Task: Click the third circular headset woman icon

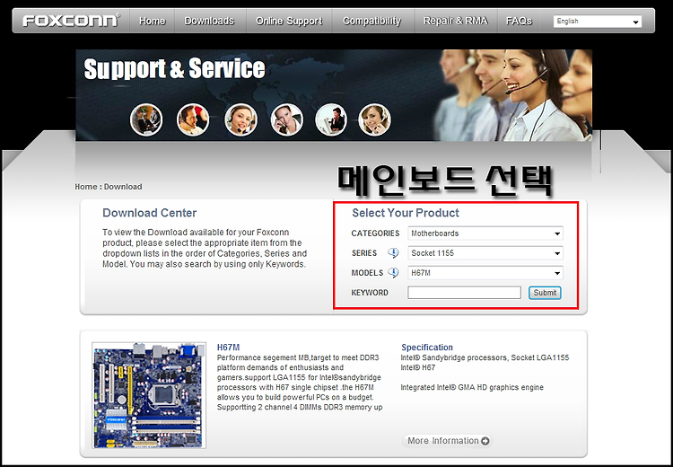Action: [x=240, y=119]
